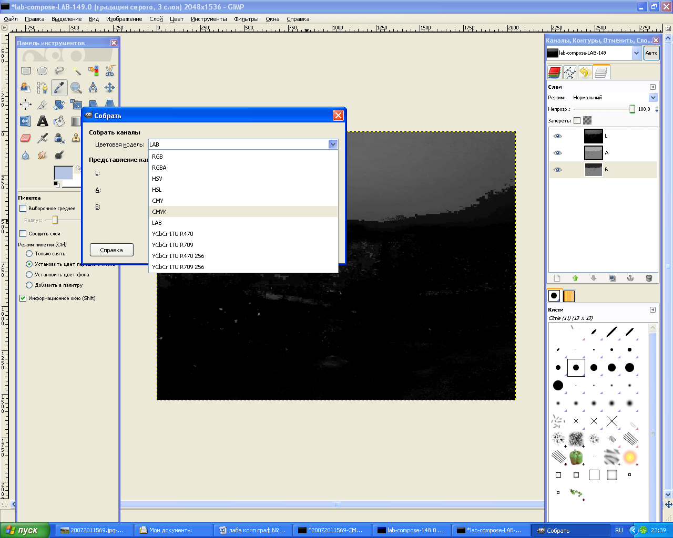The width and height of the screenshot is (673, 538).
Task: Select the Align tool
Action: [x=26, y=105]
